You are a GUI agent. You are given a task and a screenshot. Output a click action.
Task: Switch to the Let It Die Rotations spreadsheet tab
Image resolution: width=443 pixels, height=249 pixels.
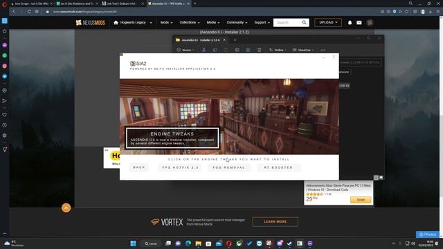[x=77, y=3]
